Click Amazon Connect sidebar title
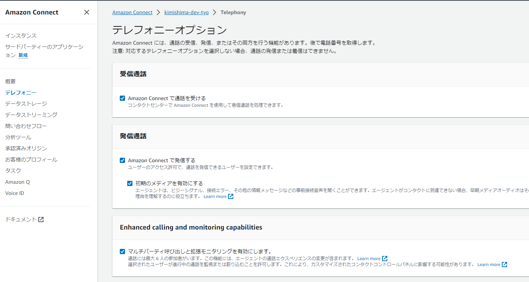Image resolution: width=529 pixels, height=282 pixels. pyautogui.click(x=32, y=12)
